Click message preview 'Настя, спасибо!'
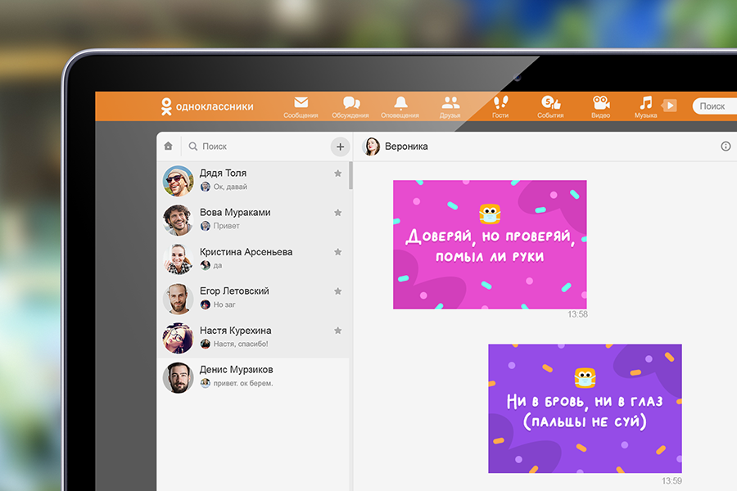The height and width of the screenshot is (491, 737). (x=241, y=344)
